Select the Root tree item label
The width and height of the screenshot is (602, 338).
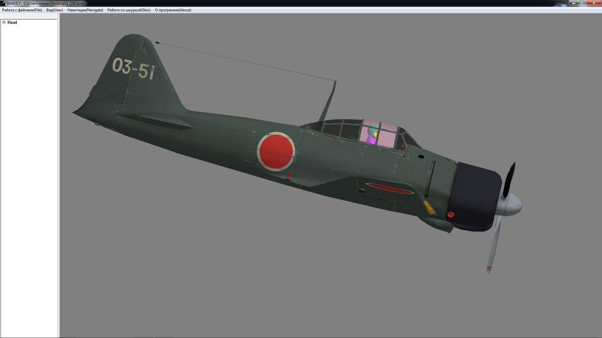point(12,23)
